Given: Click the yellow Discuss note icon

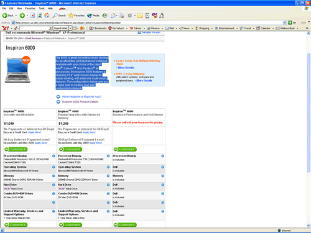Looking at the screenshot, I should coord(140,16).
